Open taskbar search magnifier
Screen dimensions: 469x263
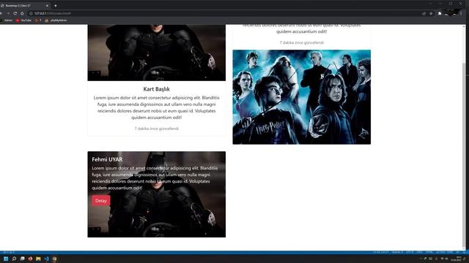pos(14,259)
